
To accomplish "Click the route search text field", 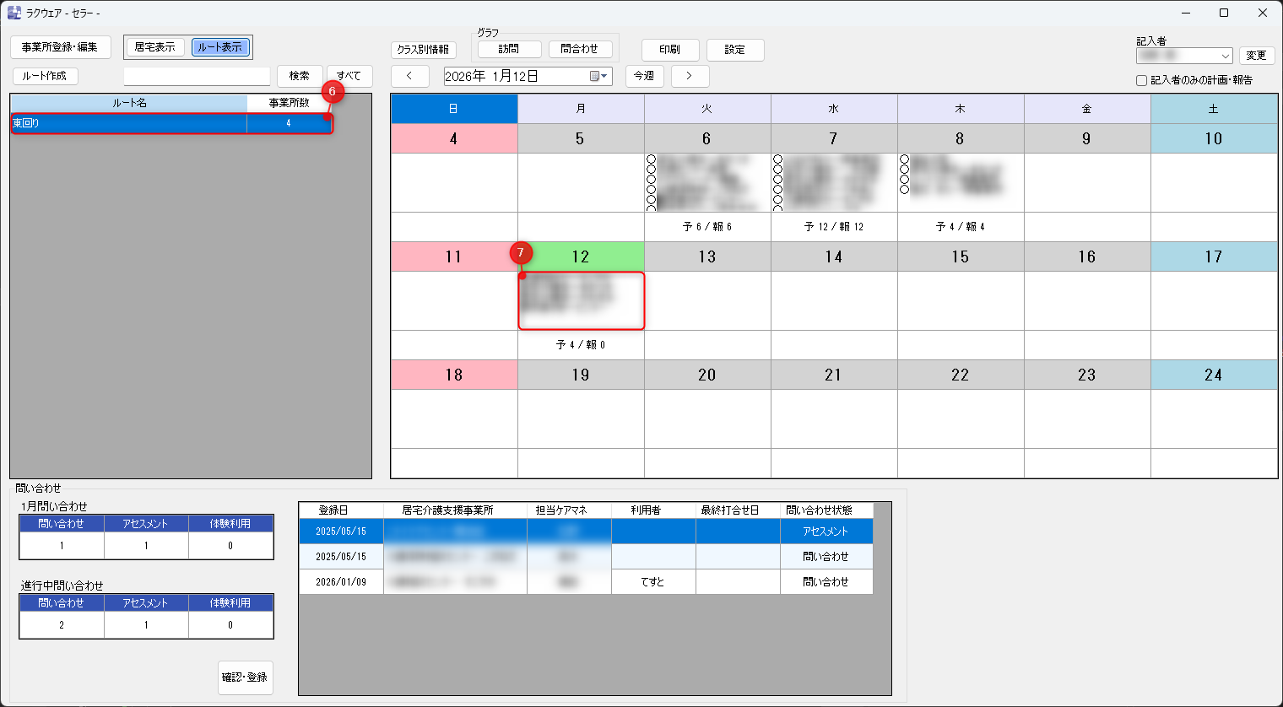I will [x=197, y=76].
